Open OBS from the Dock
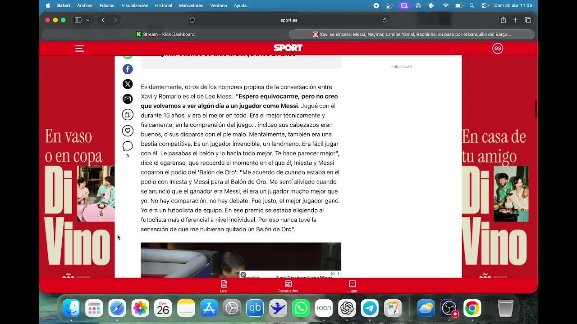The width and height of the screenshot is (577, 324). (x=449, y=308)
